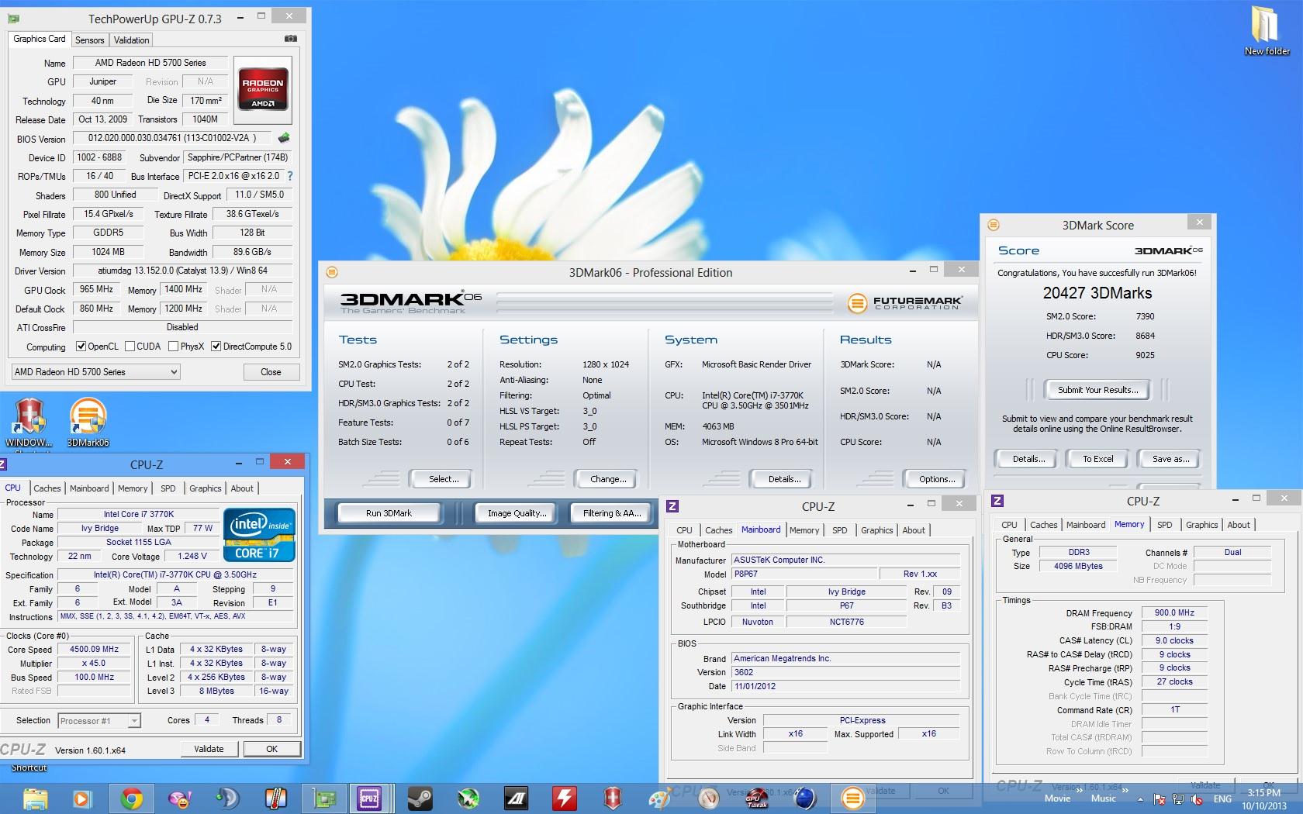Open GPU Tweak from the taskbar
Viewport: 1303px width, 814px height.
pyautogui.click(x=756, y=798)
